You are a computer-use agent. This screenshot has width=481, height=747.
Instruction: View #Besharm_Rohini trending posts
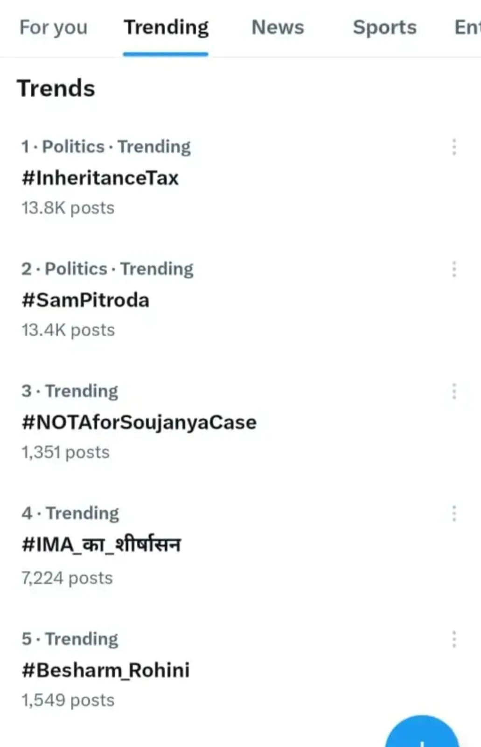pos(106,670)
